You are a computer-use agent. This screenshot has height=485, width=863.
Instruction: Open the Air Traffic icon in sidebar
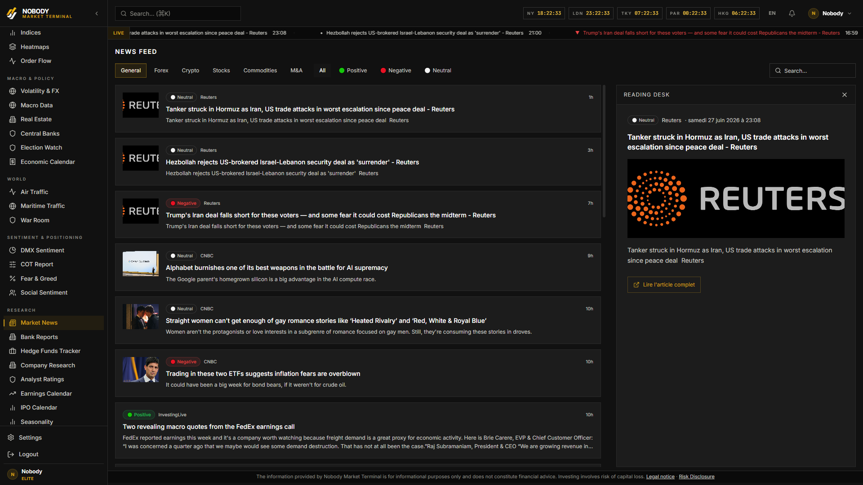point(13,192)
